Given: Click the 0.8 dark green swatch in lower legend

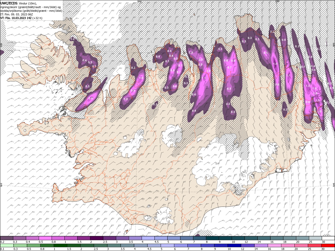Looking at the screenshot, I should click(47, 245).
